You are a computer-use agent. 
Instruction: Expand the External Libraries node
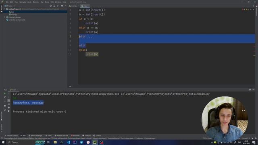(x=4, y=17)
